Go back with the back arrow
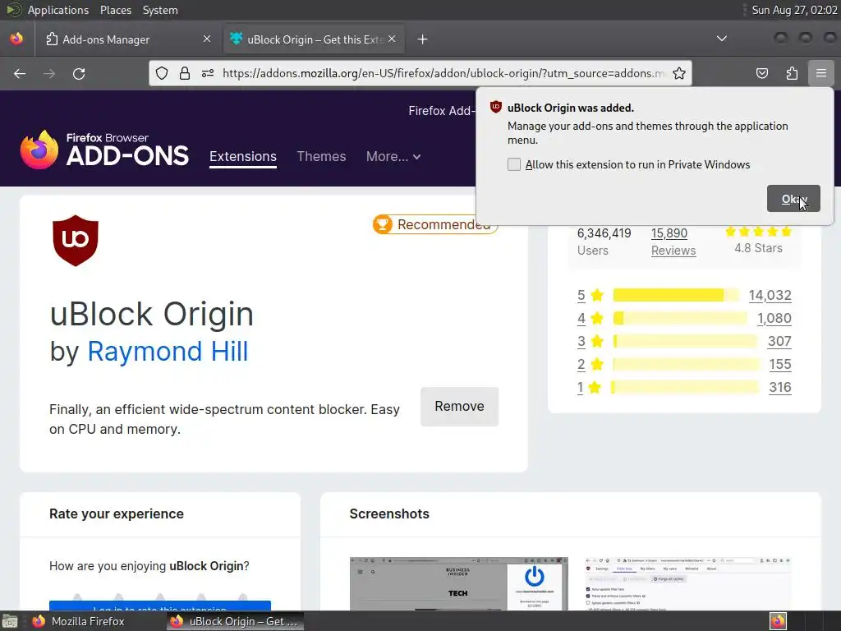The height and width of the screenshot is (631, 841). (x=20, y=73)
